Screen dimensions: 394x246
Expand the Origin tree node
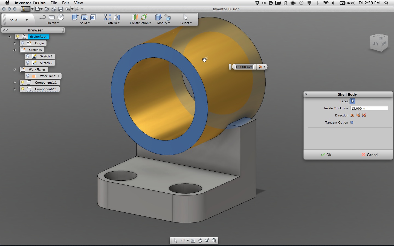click(15, 43)
